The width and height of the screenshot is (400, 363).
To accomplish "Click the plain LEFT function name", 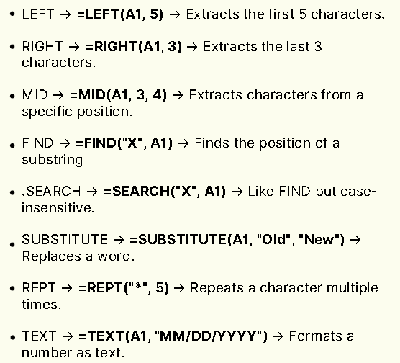I will (38, 14).
